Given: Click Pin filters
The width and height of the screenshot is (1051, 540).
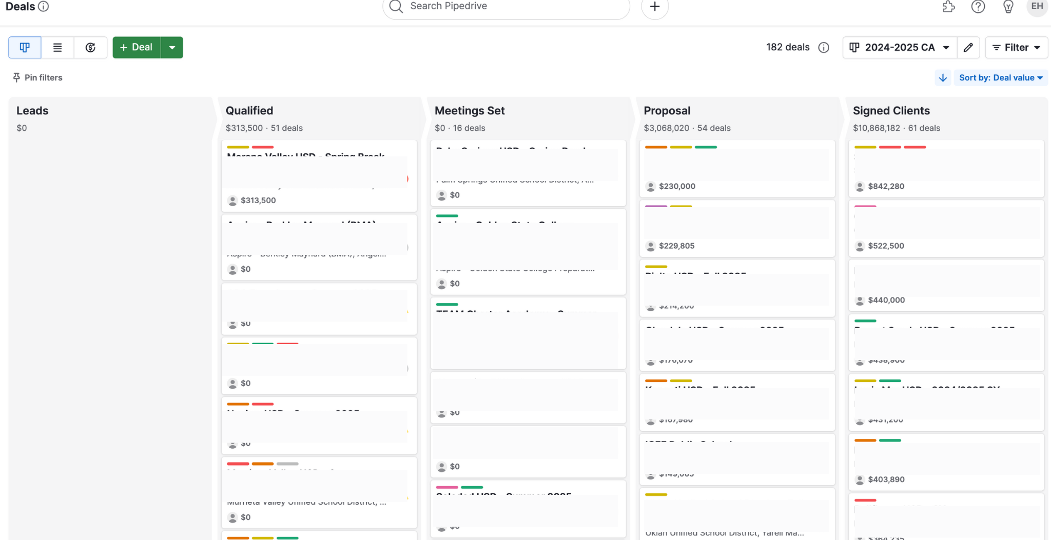Looking at the screenshot, I should coord(37,77).
